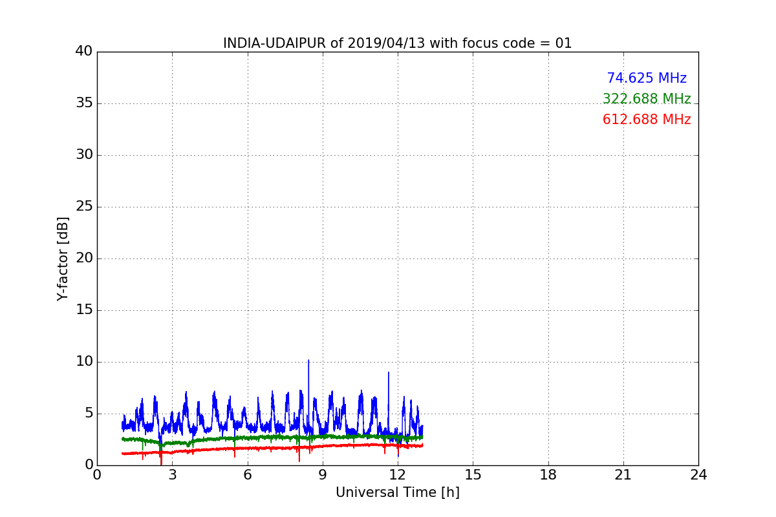Click y-axis tick label 15
This screenshot has width=776, height=517.
(84, 310)
